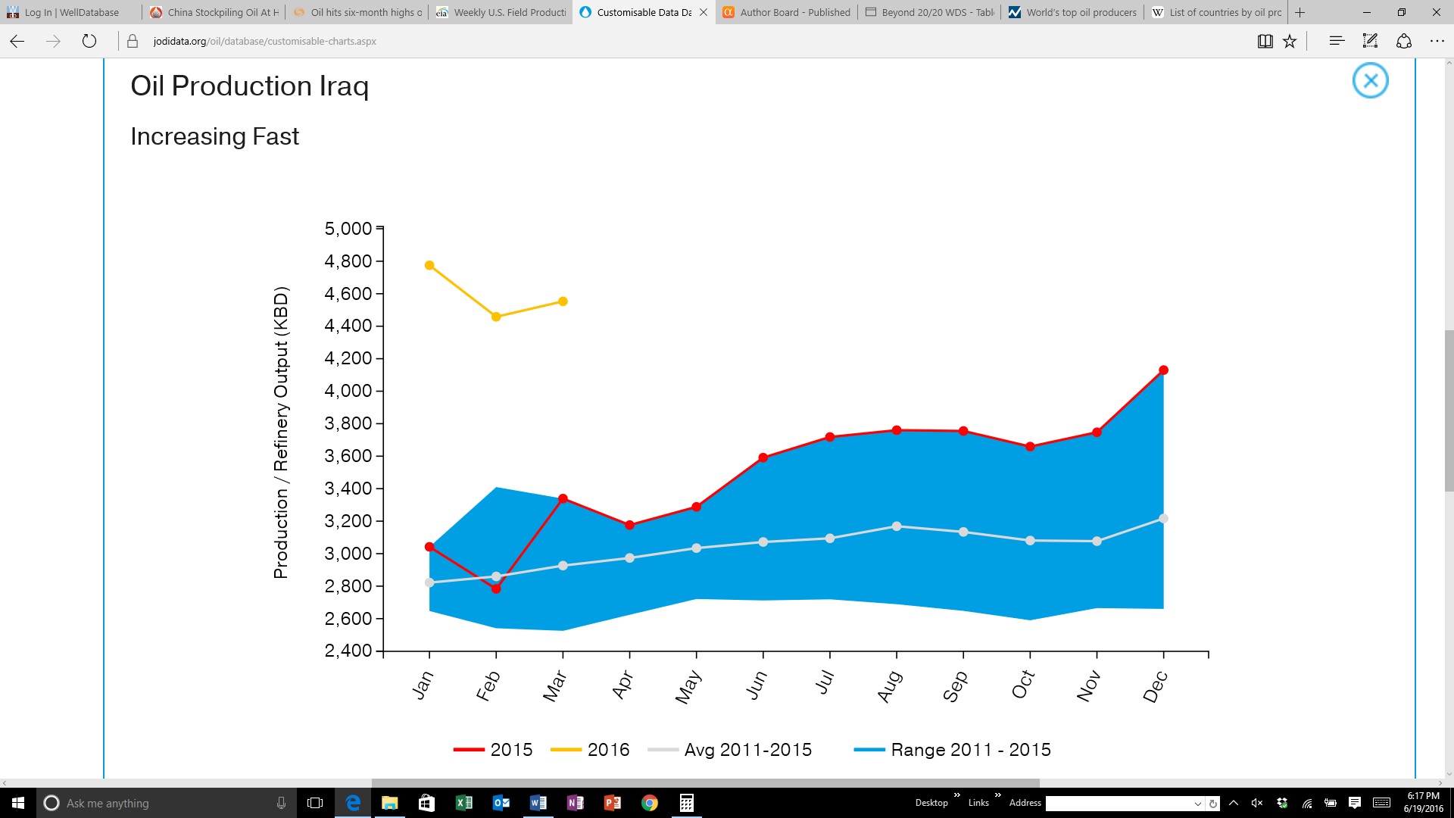Open Excel from the taskbar
The image size is (1454, 818).
[463, 803]
